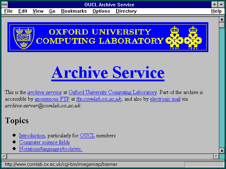The height and width of the screenshot is (169, 226).
Task: Open the Bookmarks menu
Action: tap(74, 11)
